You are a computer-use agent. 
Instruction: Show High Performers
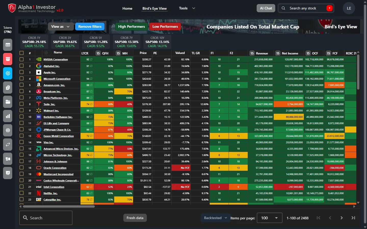(132, 26)
